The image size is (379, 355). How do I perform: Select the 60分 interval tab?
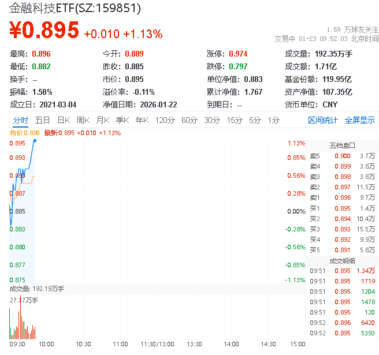point(189,120)
